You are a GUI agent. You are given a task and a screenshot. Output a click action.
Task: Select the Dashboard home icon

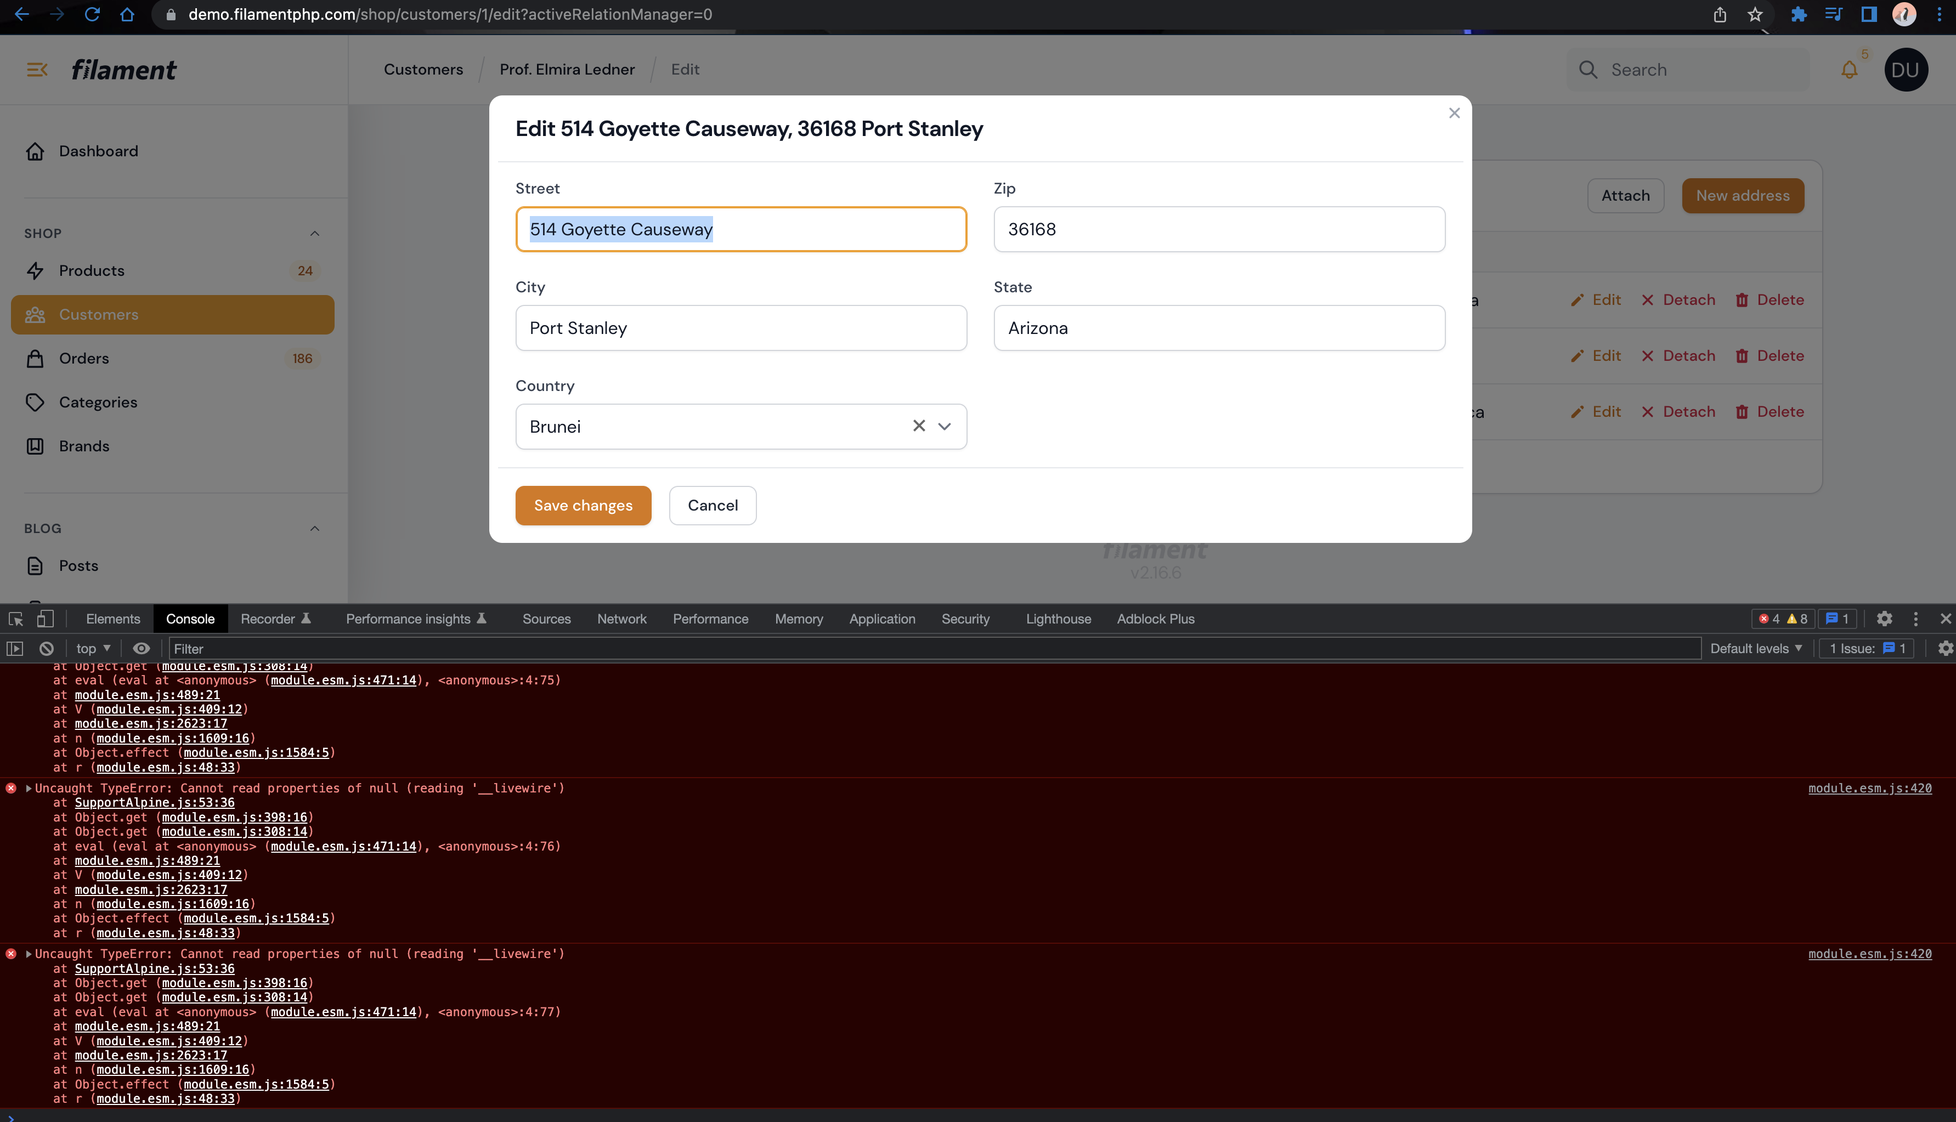click(x=36, y=151)
